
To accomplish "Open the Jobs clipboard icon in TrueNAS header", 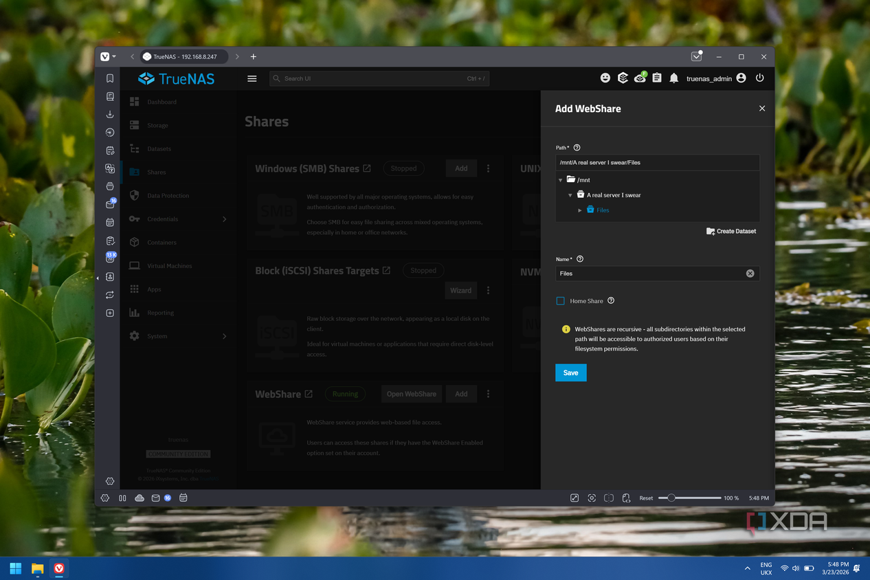I will (657, 78).
